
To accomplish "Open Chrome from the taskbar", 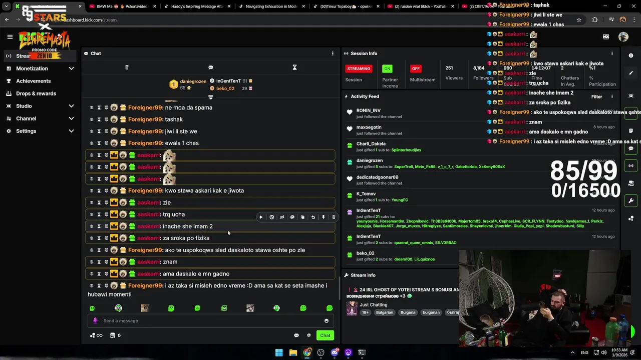I will click(307, 352).
